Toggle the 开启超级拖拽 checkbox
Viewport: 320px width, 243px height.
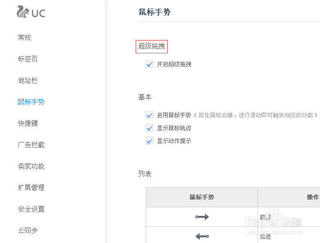(x=149, y=64)
